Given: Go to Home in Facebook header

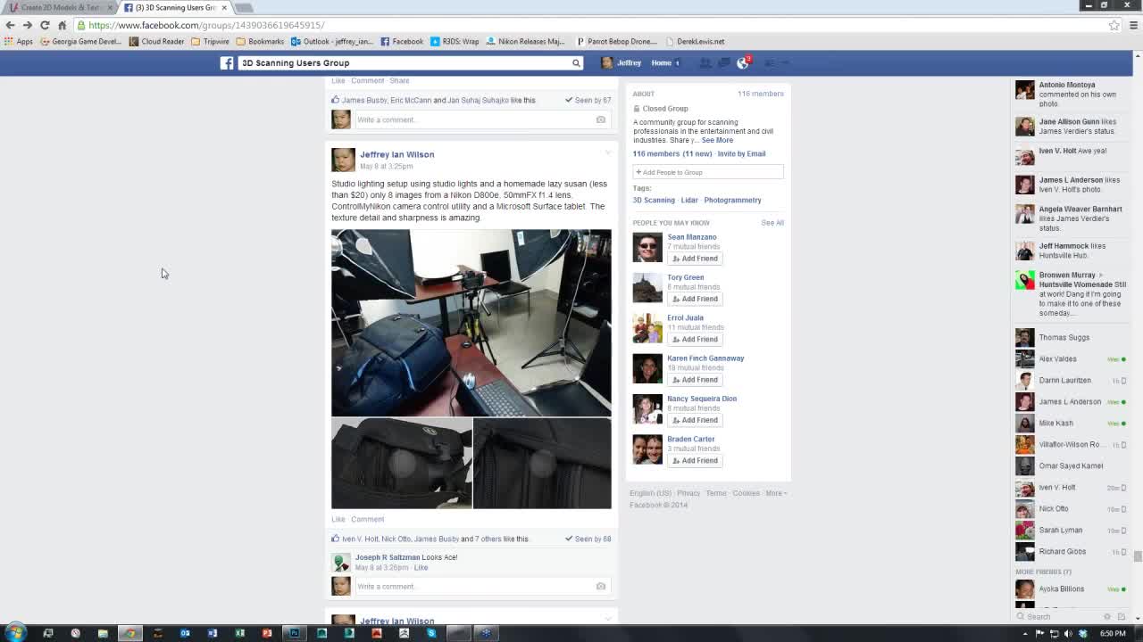Looking at the screenshot, I should coord(661,62).
